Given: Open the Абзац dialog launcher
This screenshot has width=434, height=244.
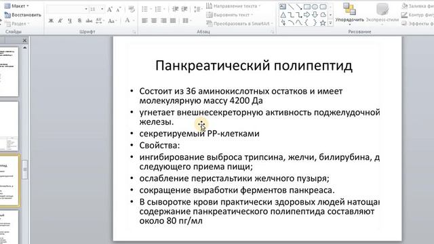Looking at the screenshot, I should [x=273, y=32].
